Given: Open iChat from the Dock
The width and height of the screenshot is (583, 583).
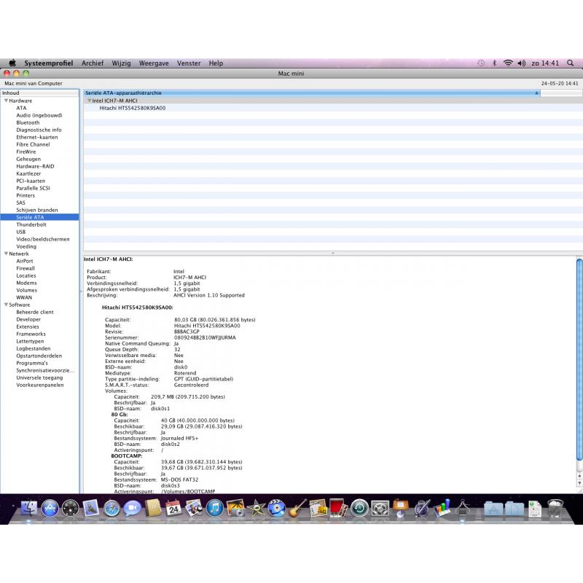Looking at the screenshot, I should pyautogui.click(x=133, y=508).
